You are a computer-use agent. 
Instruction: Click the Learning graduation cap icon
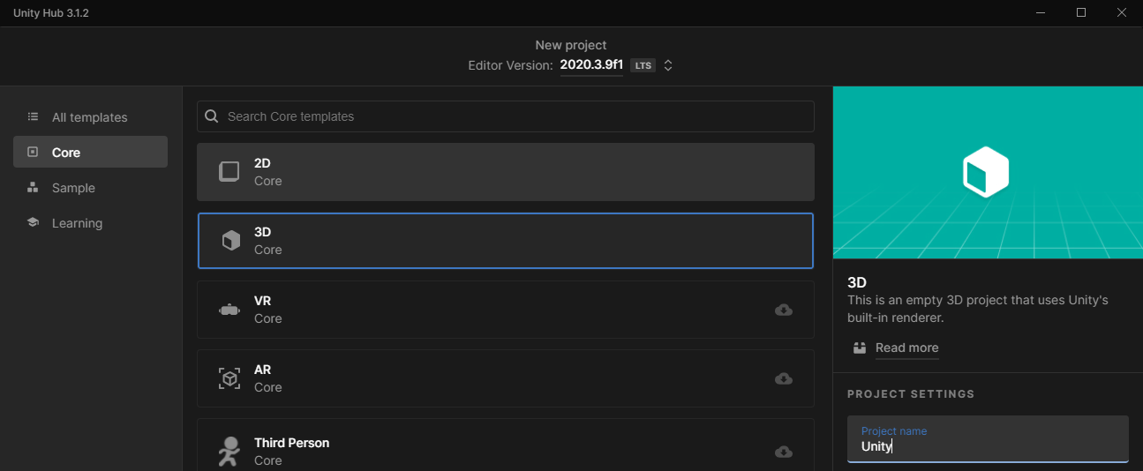(x=33, y=222)
